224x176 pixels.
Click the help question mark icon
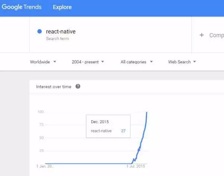78,87
